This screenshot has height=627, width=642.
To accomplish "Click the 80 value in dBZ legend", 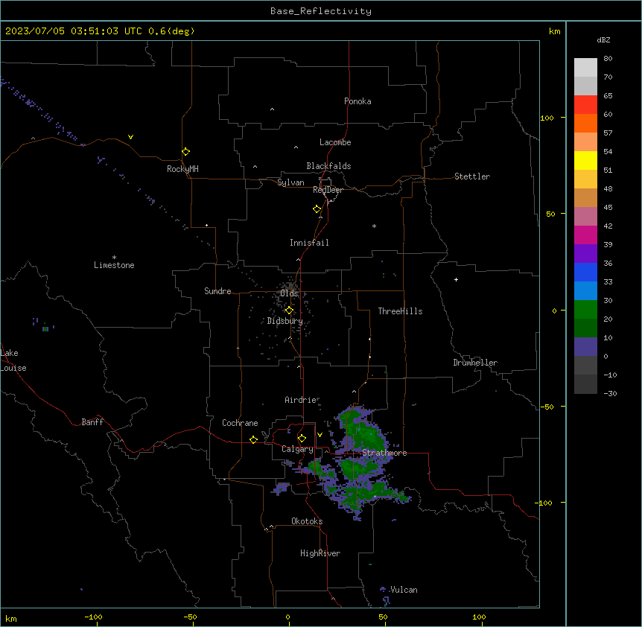I will pos(608,59).
